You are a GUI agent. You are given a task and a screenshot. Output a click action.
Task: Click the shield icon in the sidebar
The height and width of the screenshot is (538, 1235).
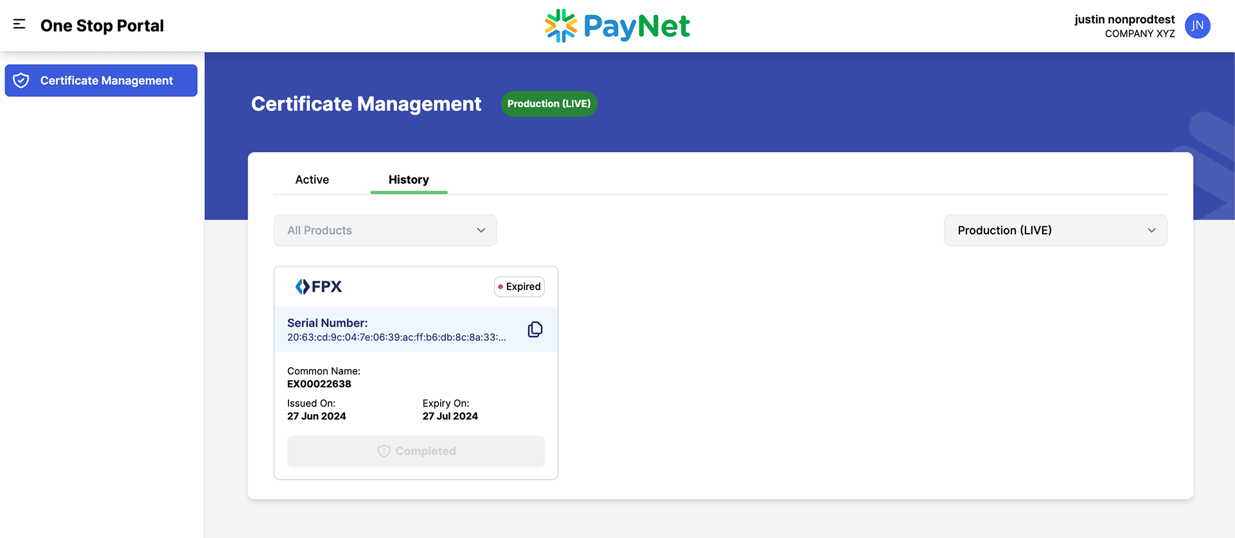tap(21, 80)
